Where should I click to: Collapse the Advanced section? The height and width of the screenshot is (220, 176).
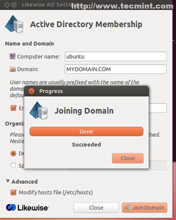coord(7,182)
